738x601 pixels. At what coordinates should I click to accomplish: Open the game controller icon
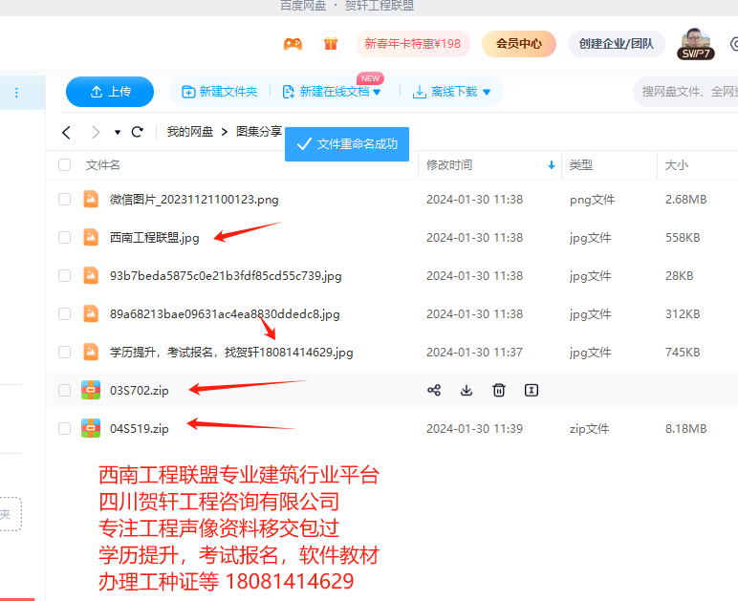point(293,44)
